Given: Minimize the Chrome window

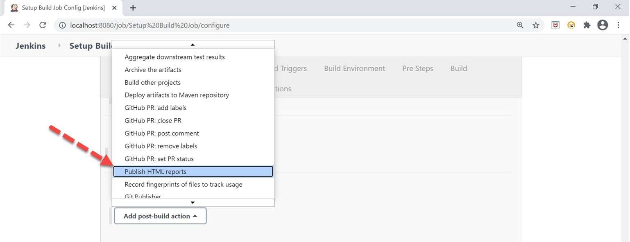Looking at the screenshot, I should coord(573,7).
